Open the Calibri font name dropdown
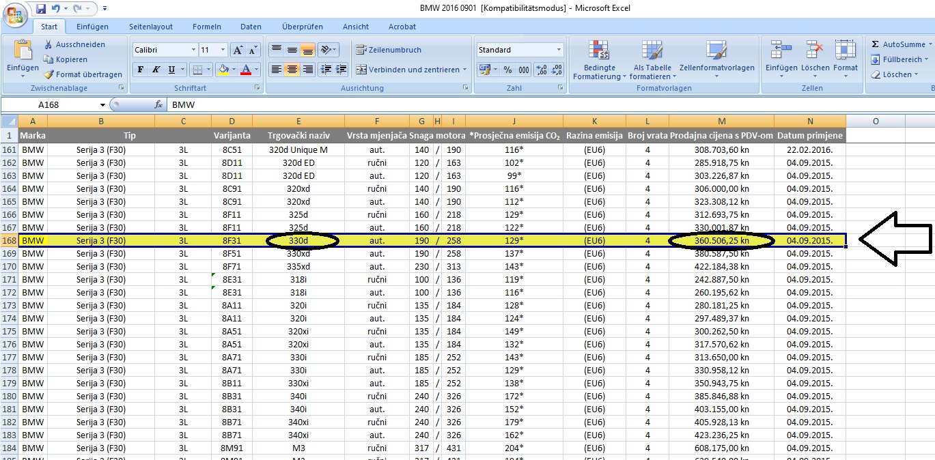Viewport: 935px width, 460px height. 193,50
